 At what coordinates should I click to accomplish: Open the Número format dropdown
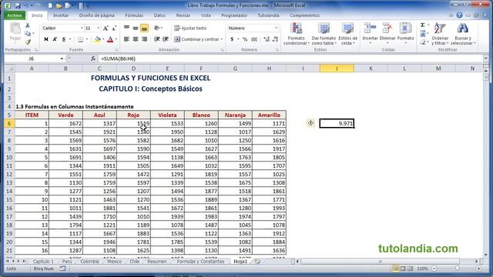point(276,28)
